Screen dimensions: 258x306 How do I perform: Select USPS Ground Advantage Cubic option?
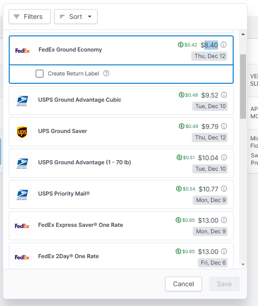tap(121, 100)
